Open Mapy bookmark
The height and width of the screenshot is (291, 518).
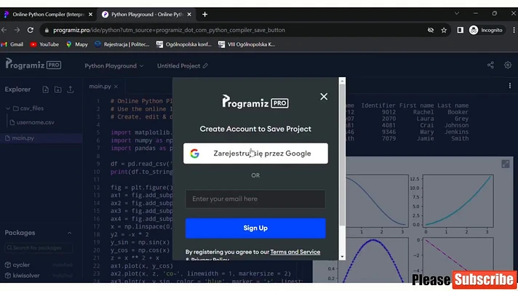[x=76, y=44]
